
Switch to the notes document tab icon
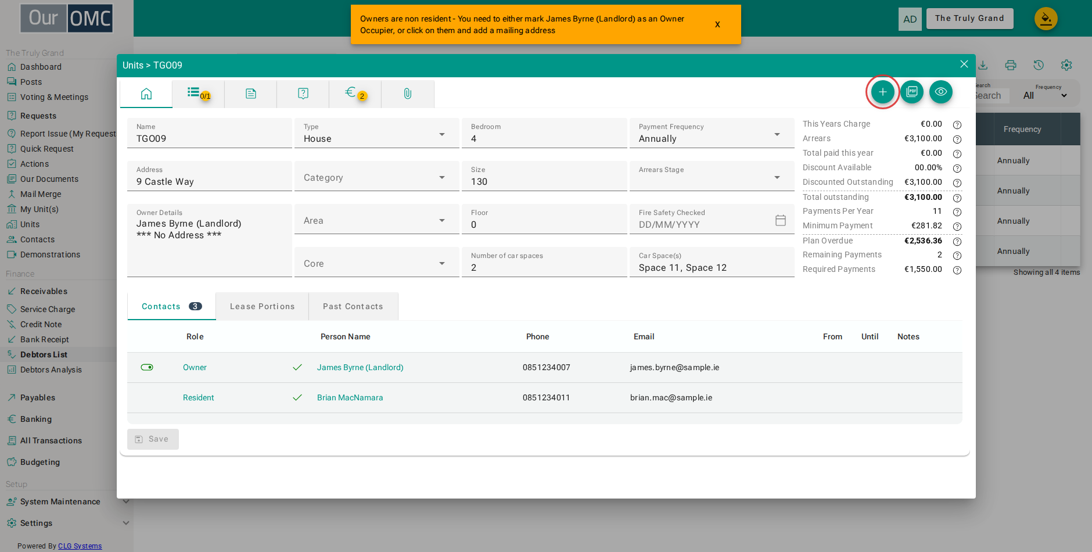251,94
